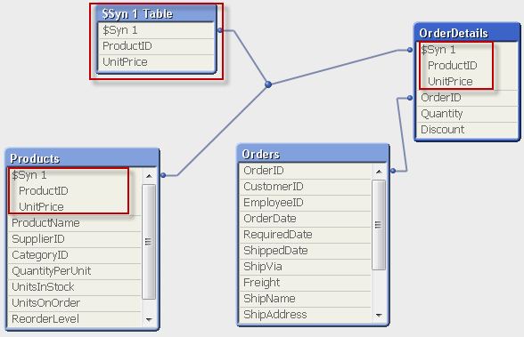
Task: Click ProductID field in OrderDetails table
Action: click(467, 66)
